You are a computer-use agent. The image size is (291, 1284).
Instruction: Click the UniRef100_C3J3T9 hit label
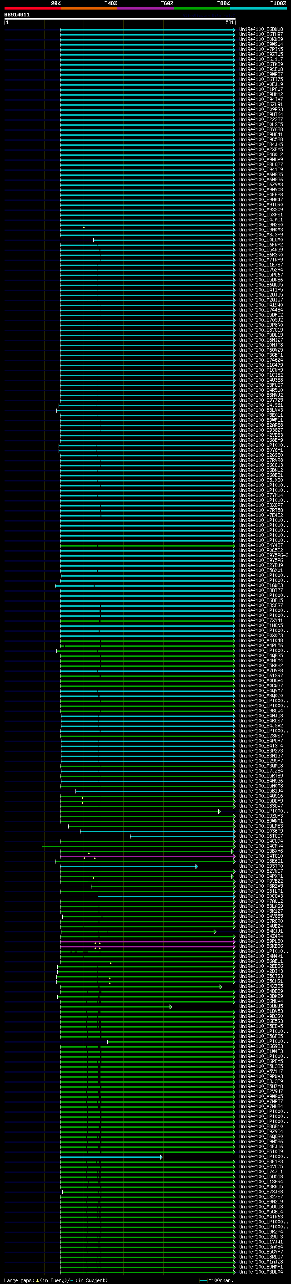coord(261,1082)
